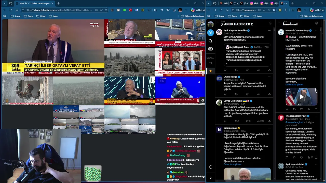Open the quoted Açık Kaynak post about Macron
The width and height of the screenshot is (326, 183).
[247, 55]
